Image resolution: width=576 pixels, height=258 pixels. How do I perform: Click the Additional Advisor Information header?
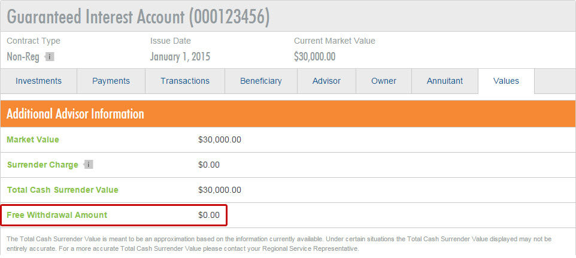pos(75,114)
